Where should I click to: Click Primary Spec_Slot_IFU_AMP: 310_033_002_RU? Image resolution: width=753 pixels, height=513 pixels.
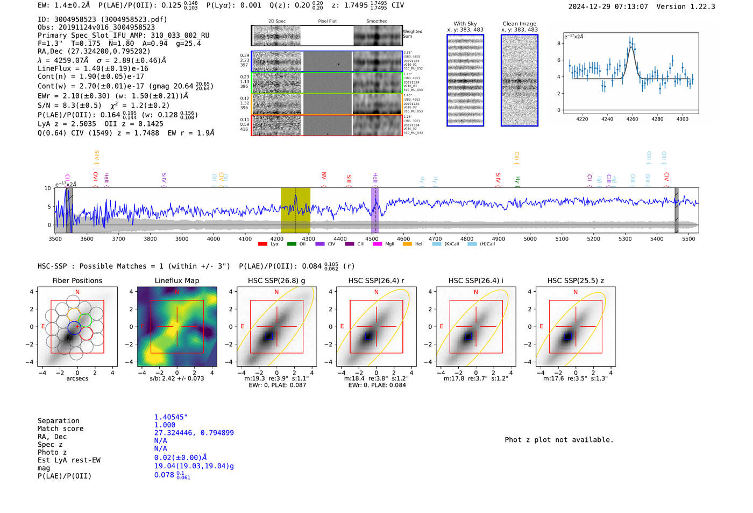coord(124,36)
